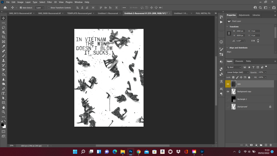Delete layer using the trash icon
This screenshot has width=277, height=156.
(271, 145)
